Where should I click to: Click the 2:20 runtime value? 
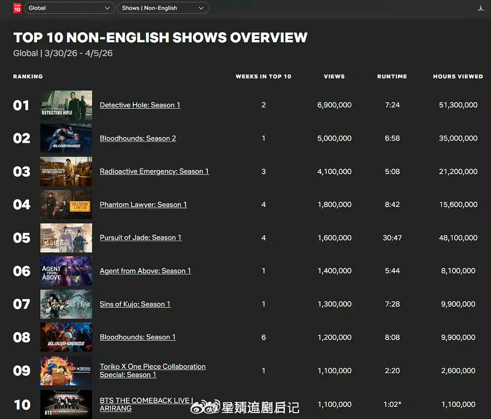click(x=392, y=370)
